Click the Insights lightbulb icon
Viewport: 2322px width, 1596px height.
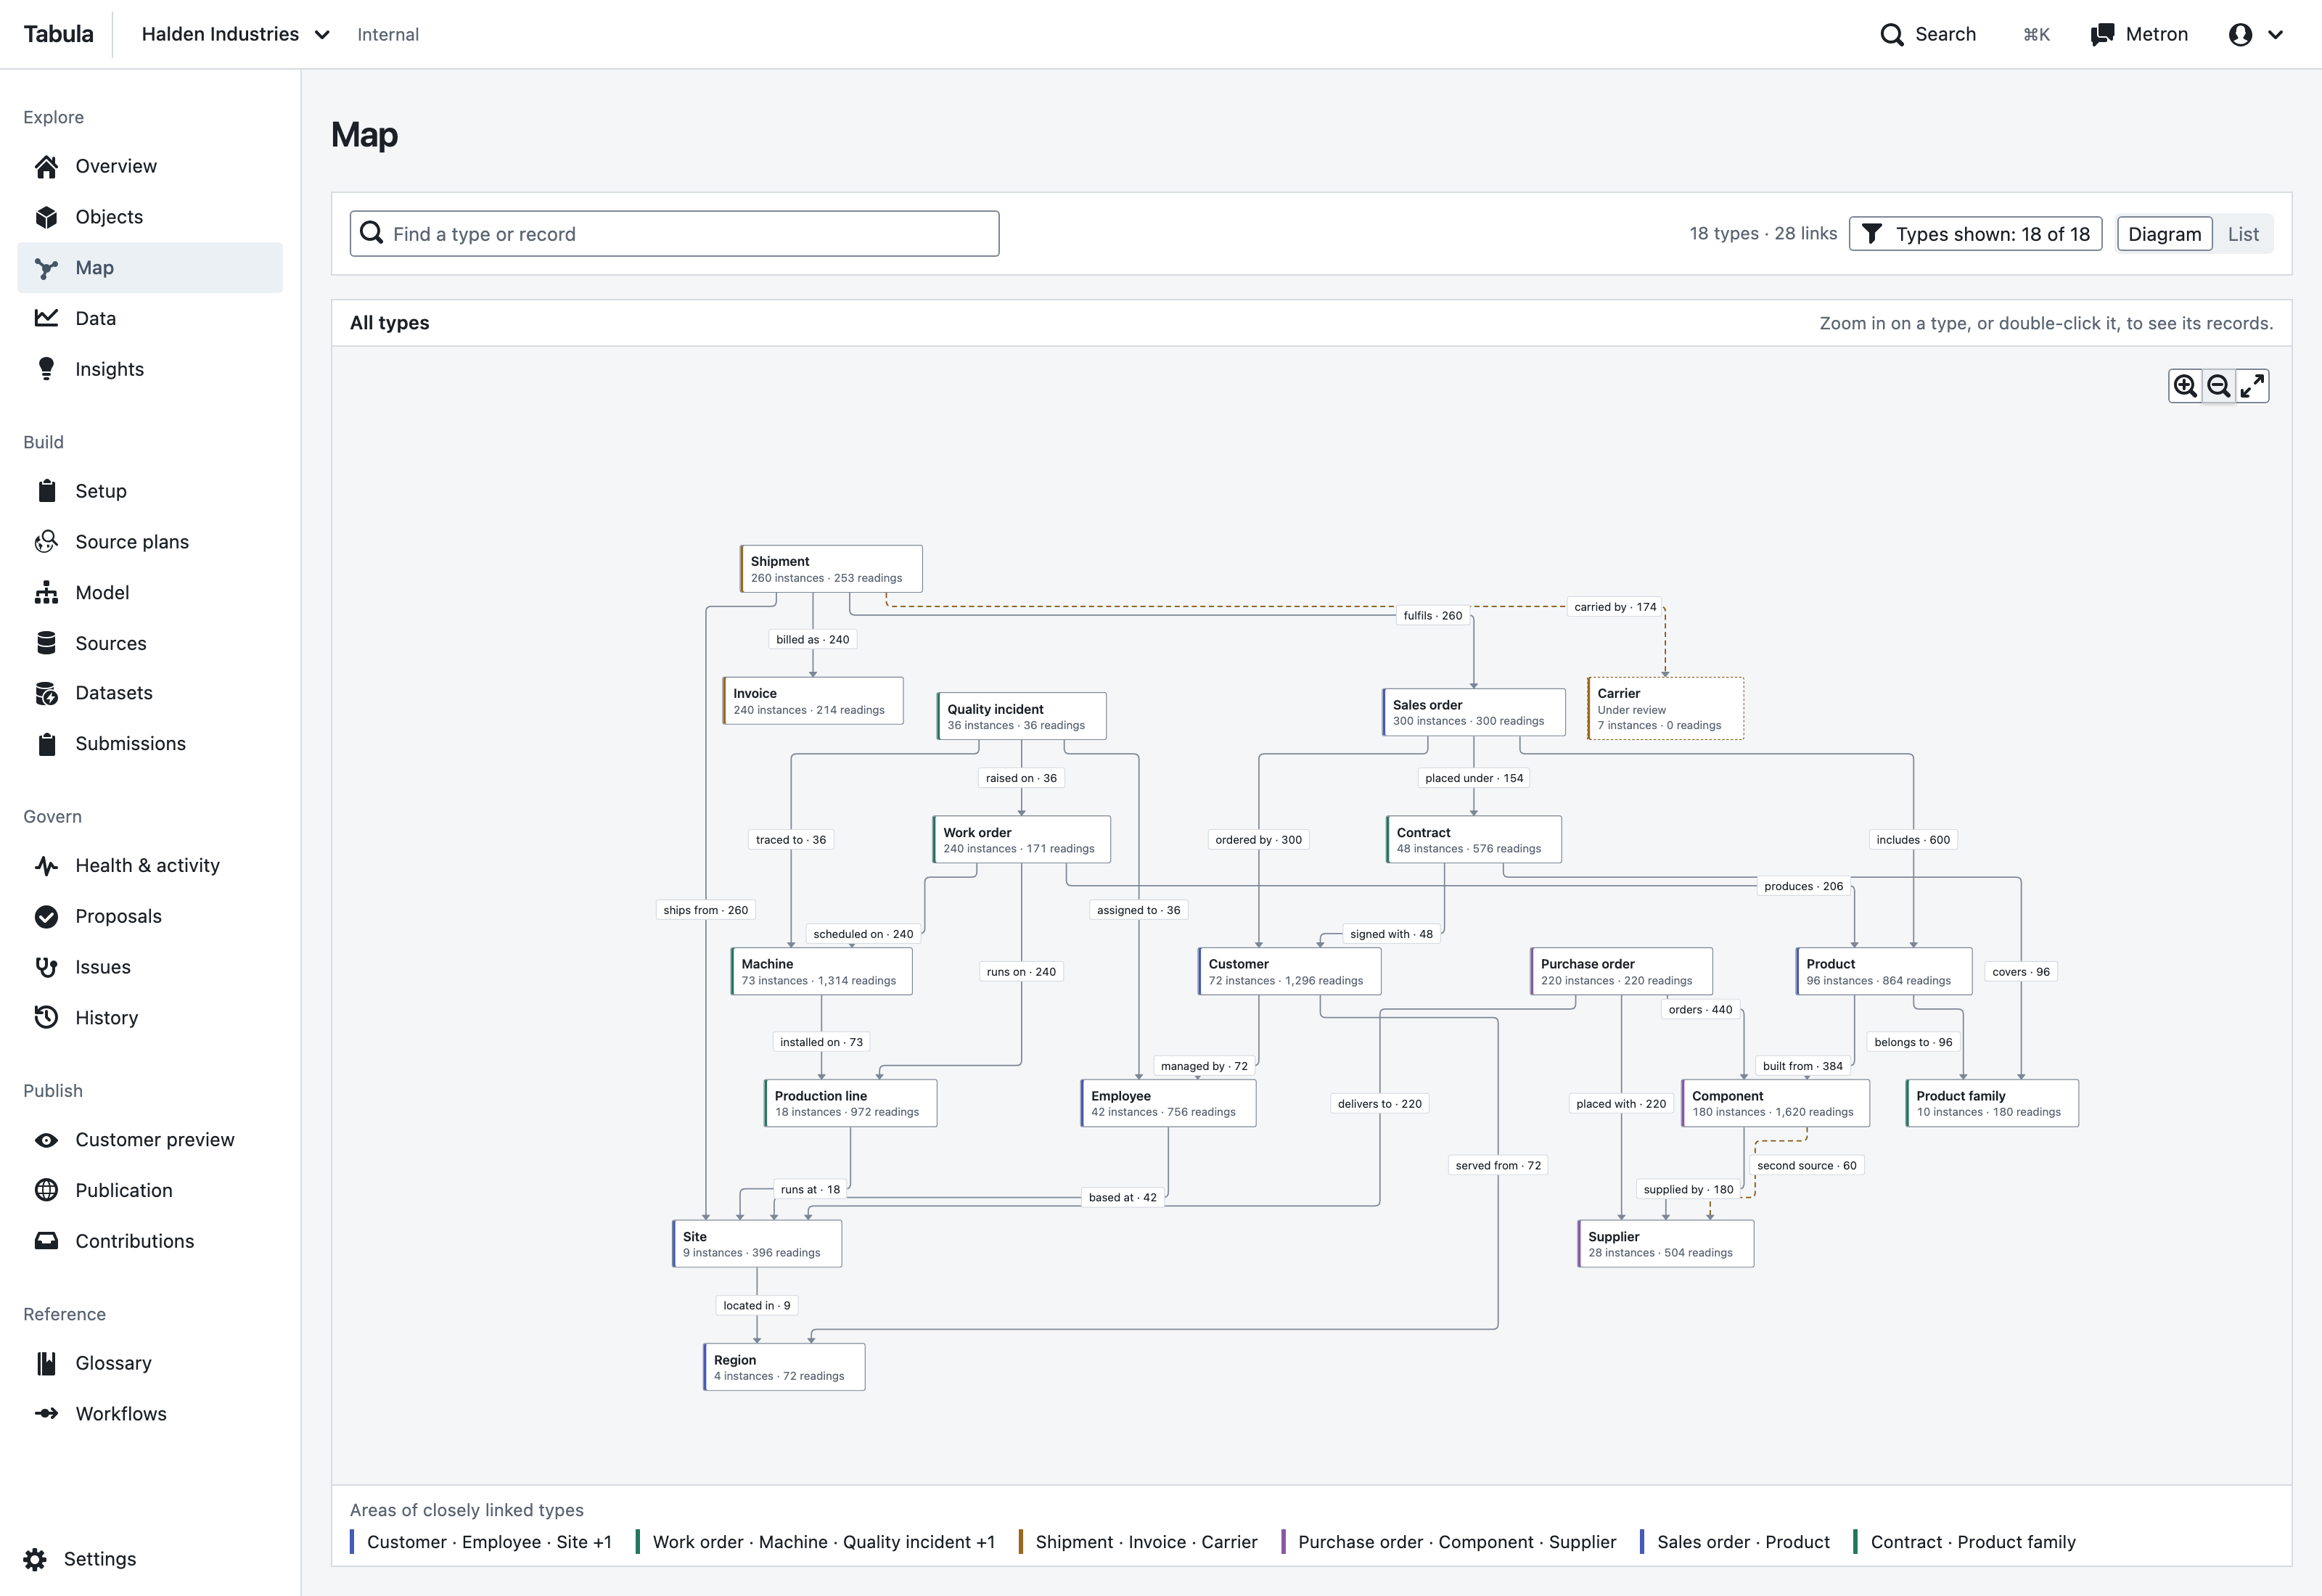click(46, 369)
